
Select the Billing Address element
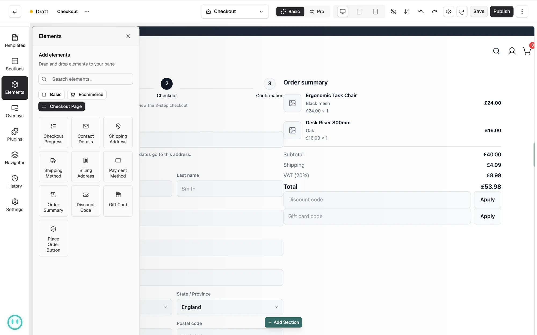coord(86,167)
